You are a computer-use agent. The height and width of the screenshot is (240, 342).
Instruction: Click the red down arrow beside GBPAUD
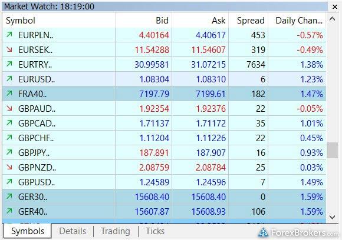point(9,108)
